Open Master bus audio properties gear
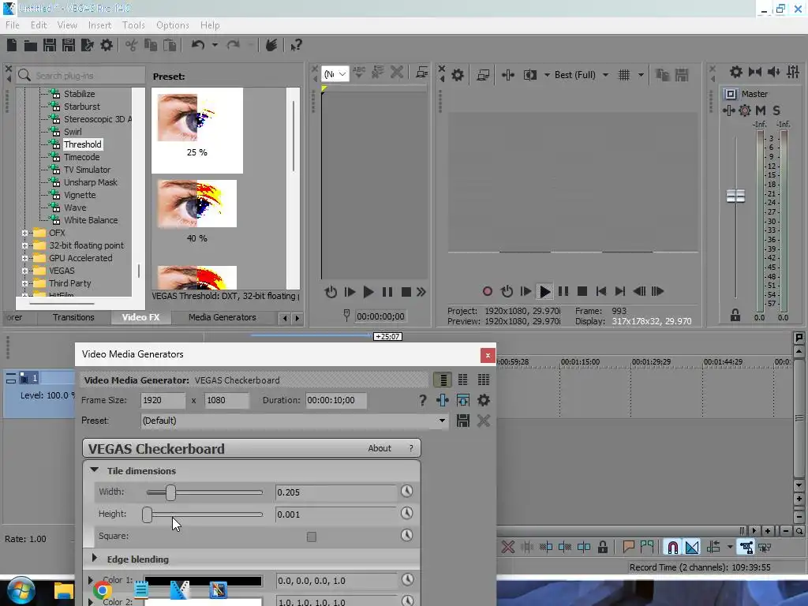Image resolution: width=808 pixels, height=606 pixels. tap(736, 72)
